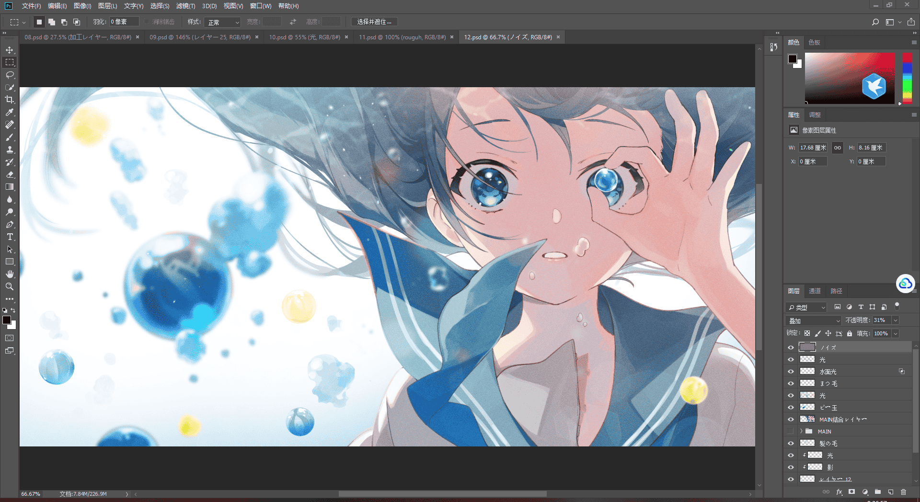This screenshot has width=920, height=502.
Task: Select the Horizontal Type tool
Action: 10,237
